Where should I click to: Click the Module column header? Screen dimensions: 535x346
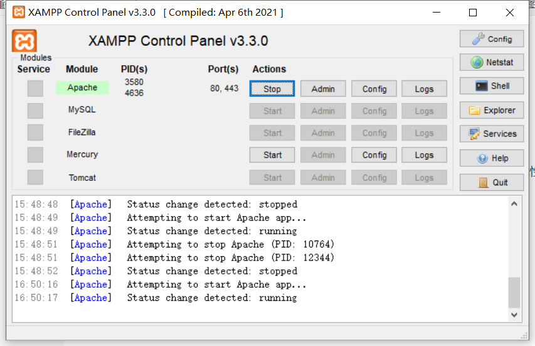coord(82,69)
